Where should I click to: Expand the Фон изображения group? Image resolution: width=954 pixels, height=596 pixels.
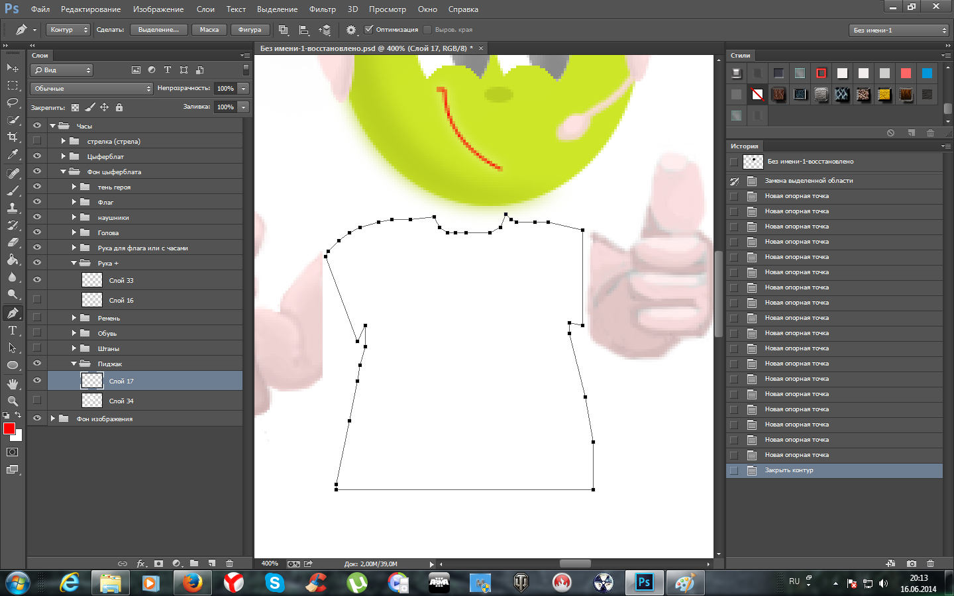(52, 419)
